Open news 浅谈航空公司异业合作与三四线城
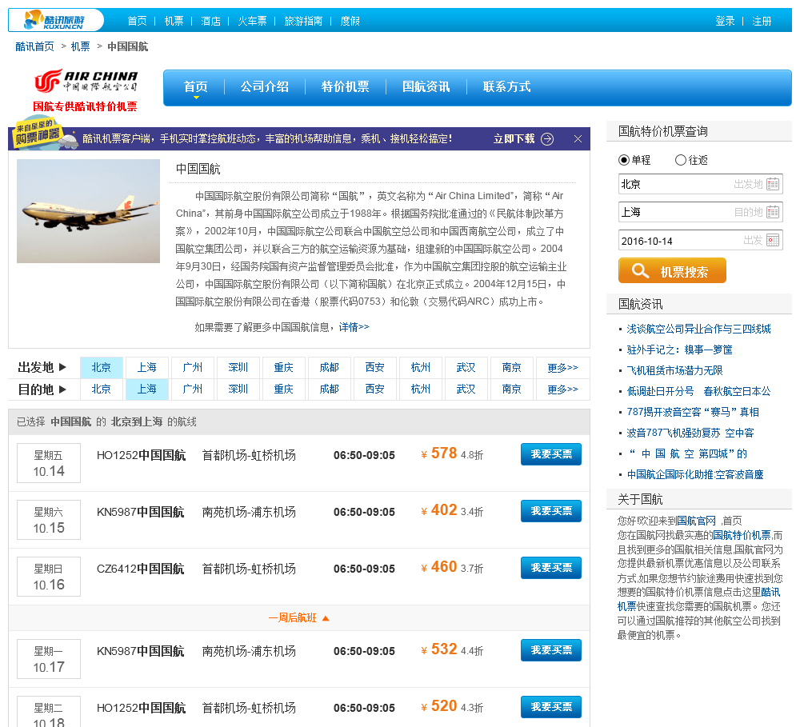The height and width of the screenshot is (727, 800). click(x=698, y=329)
